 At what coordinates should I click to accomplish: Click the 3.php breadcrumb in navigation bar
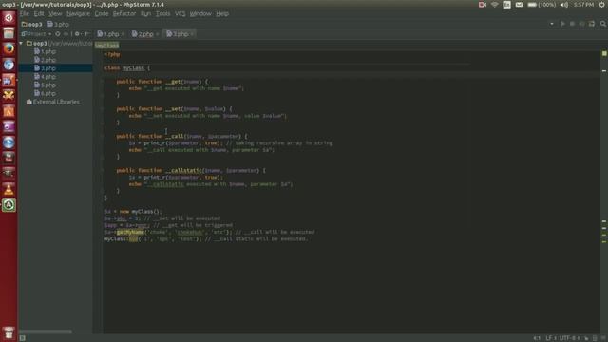(58, 24)
